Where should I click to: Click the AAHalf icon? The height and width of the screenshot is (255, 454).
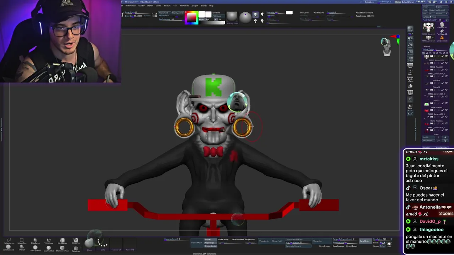(x=410, y=59)
